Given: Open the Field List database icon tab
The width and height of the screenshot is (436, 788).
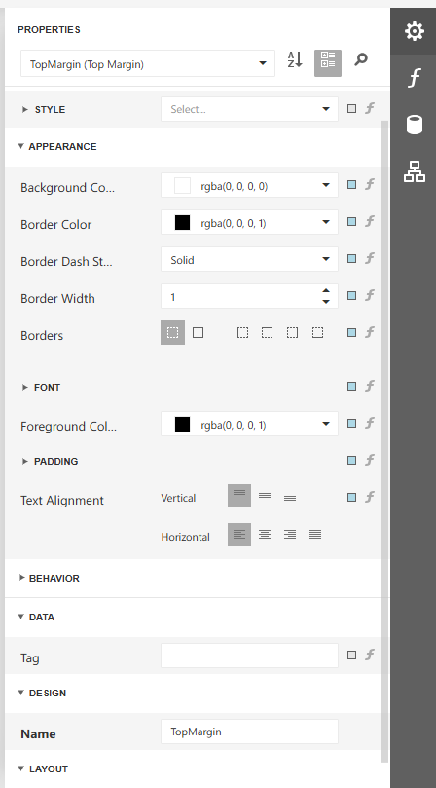Looking at the screenshot, I should 414,125.
